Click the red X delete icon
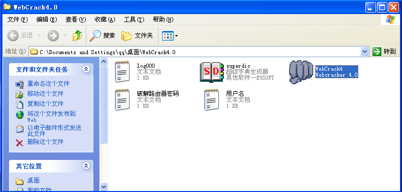The width and height of the screenshot is (402, 192). (x=20, y=143)
